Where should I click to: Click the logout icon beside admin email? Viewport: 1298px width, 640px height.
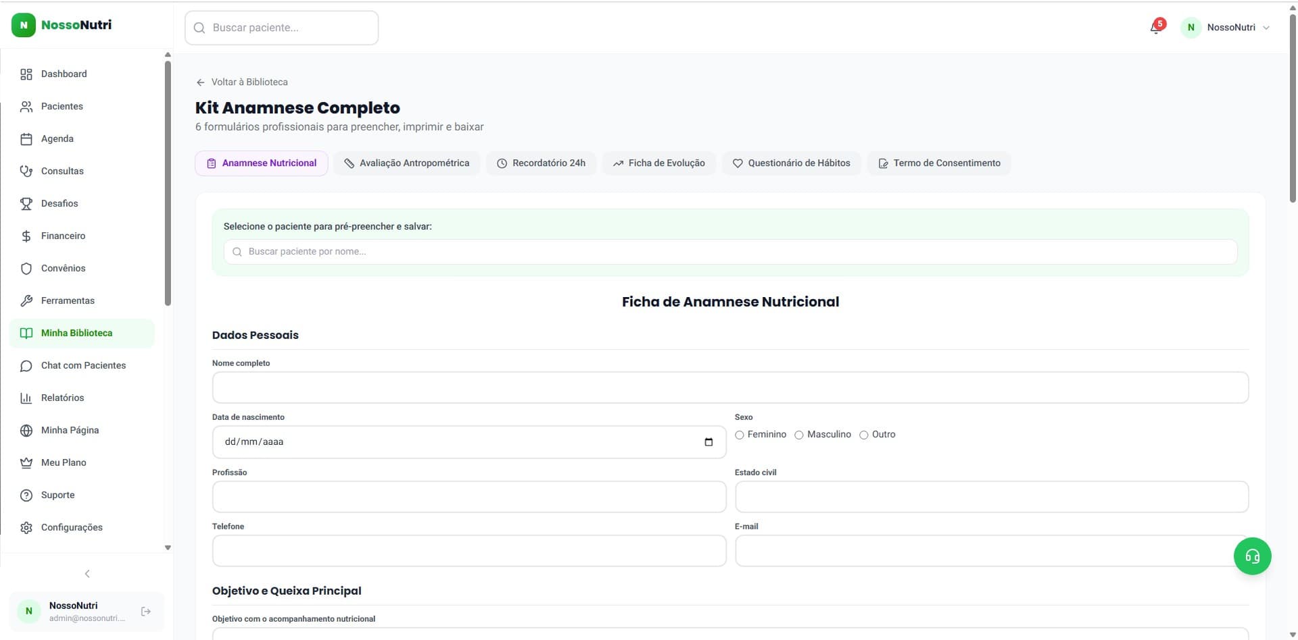point(146,612)
